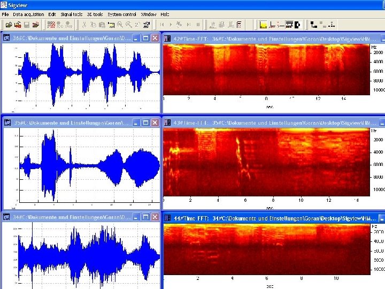
Task: Click the window icon of signal 36#
Action: click(6, 38)
